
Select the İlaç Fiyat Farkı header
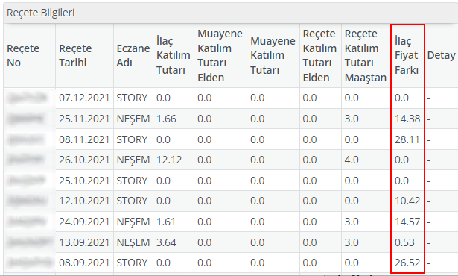click(x=407, y=56)
